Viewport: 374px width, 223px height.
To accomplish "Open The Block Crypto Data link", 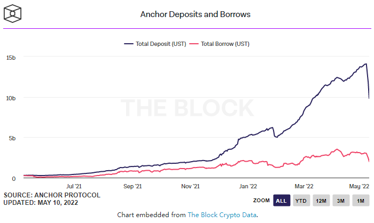I will 222,214.
